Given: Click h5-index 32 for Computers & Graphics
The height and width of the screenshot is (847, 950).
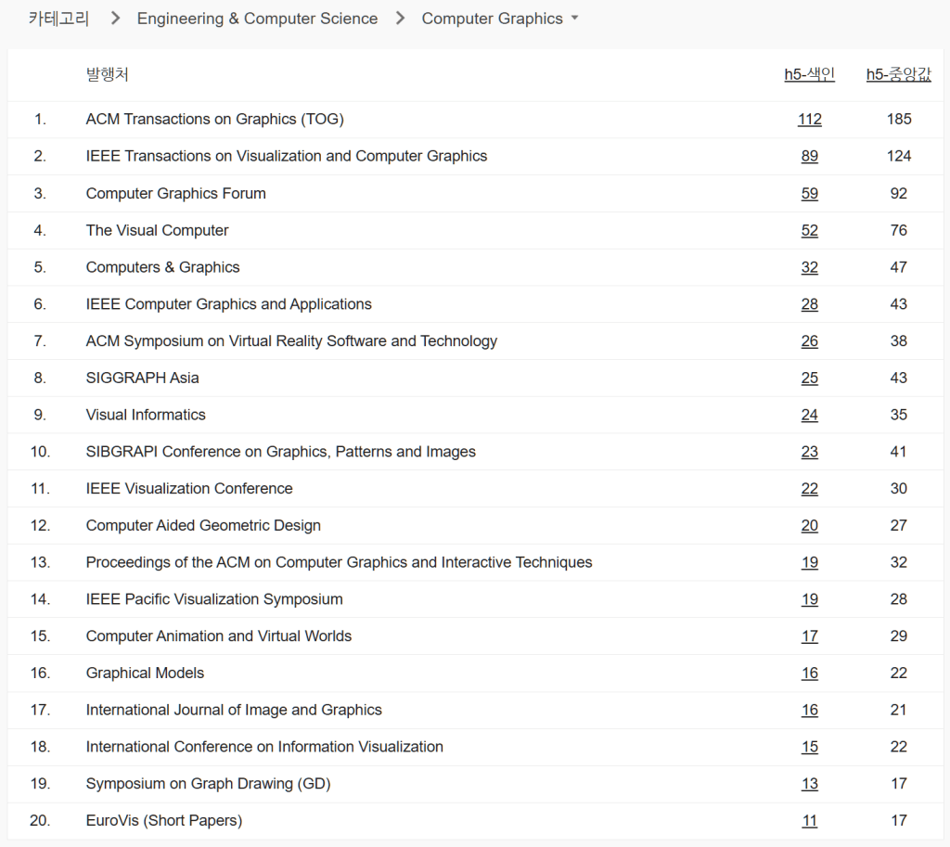Looking at the screenshot, I should pyautogui.click(x=809, y=267).
